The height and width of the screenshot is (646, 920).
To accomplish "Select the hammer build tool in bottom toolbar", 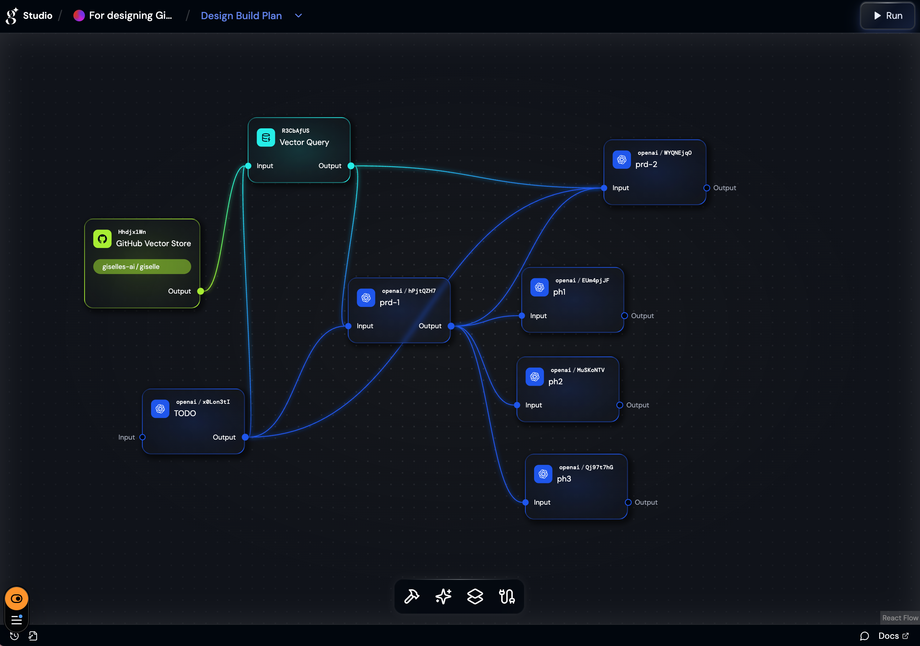I will [x=411, y=597].
